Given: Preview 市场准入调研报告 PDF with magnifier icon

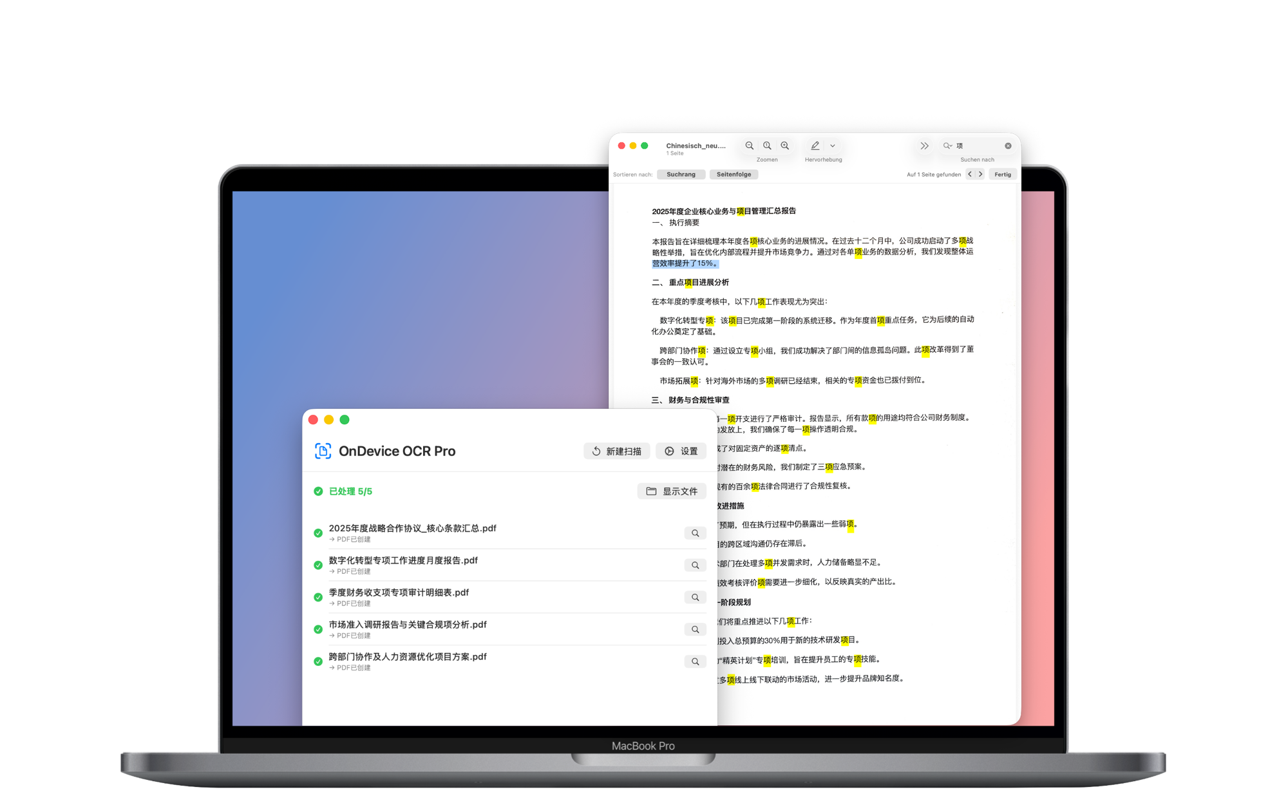Looking at the screenshot, I should (695, 630).
